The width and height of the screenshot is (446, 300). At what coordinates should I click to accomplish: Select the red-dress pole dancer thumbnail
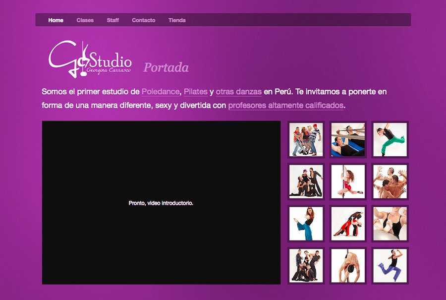point(348,182)
